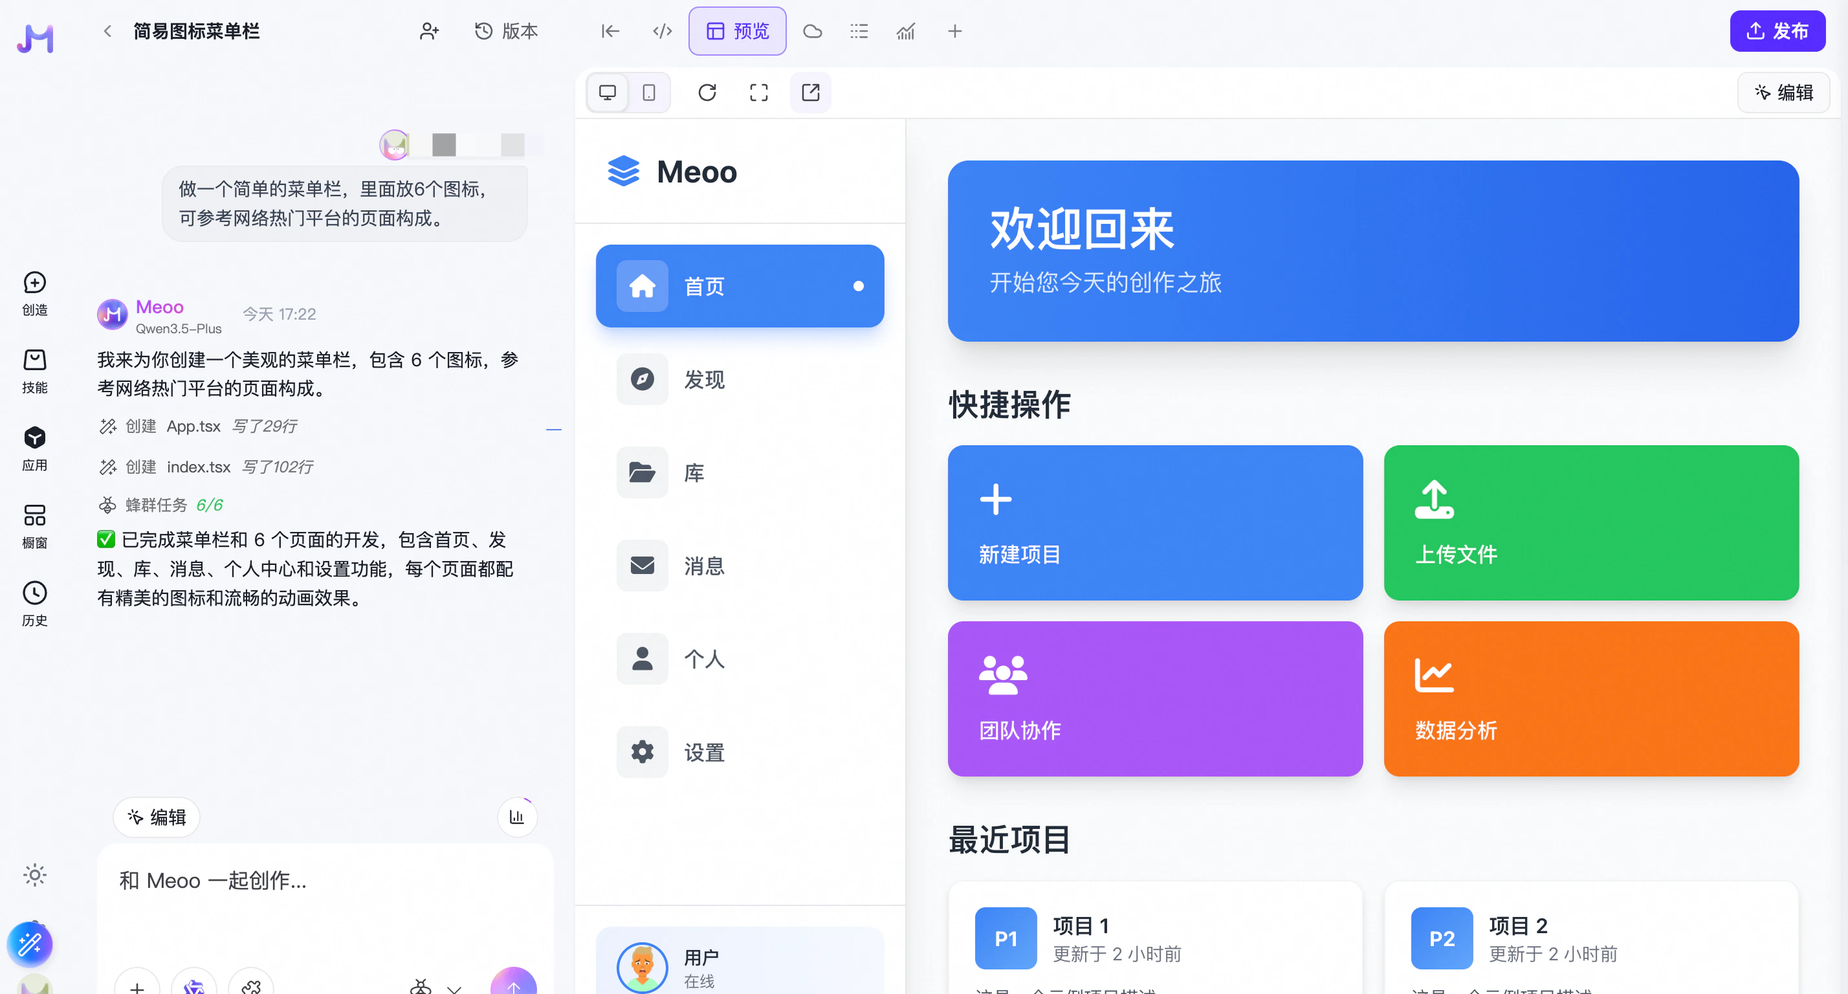Image resolution: width=1848 pixels, height=994 pixels.
Task: Switch preview to mobile view
Action: 648,93
